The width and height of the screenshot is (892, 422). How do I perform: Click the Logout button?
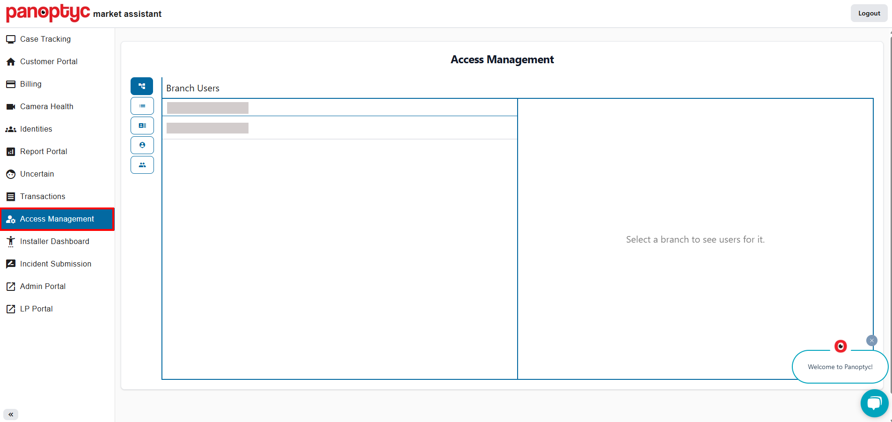click(x=869, y=13)
